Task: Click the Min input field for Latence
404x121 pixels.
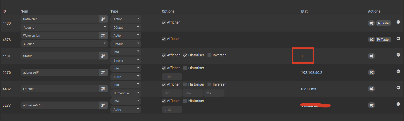Action: (x=172, y=93)
